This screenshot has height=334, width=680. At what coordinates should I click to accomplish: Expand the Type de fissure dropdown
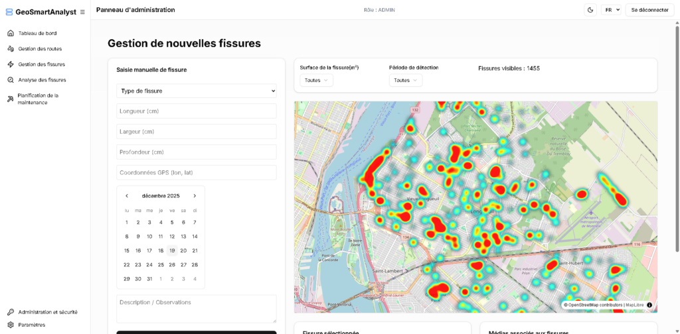pos(196,91)
